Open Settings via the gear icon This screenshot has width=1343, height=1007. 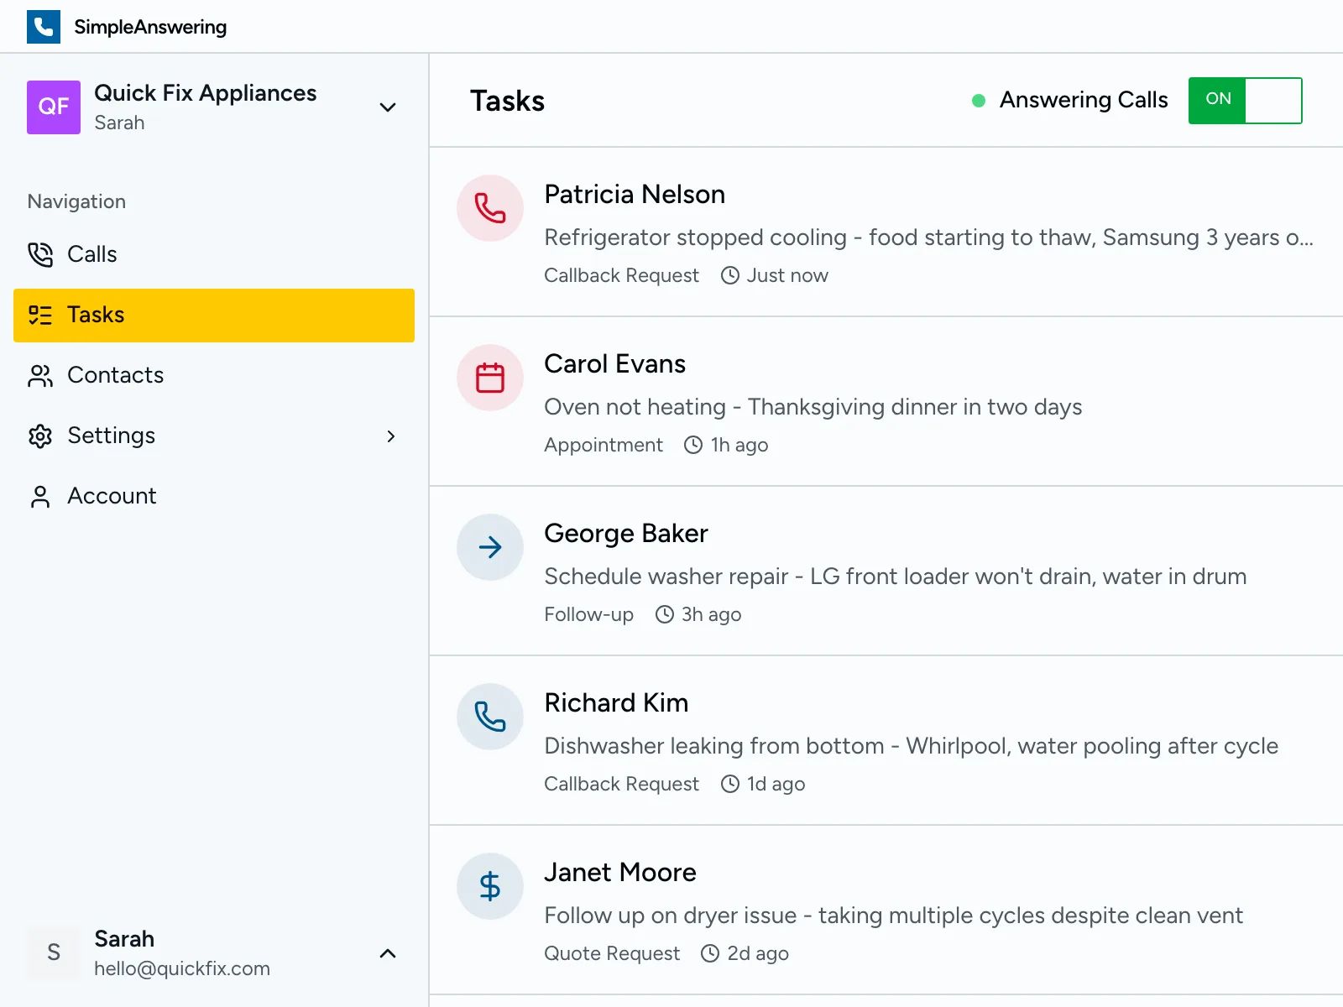coord(39,436)
